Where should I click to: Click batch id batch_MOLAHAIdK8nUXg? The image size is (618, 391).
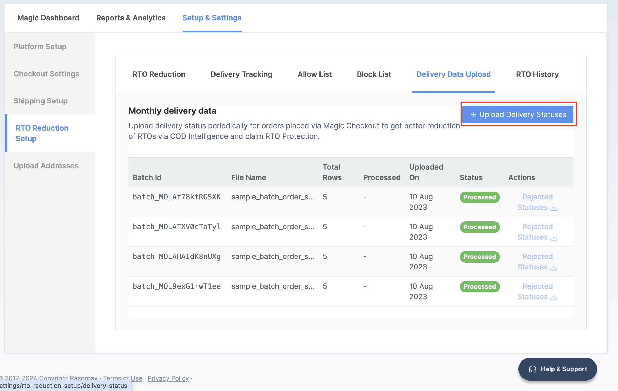pyautogui.click(x=177, y=256)
